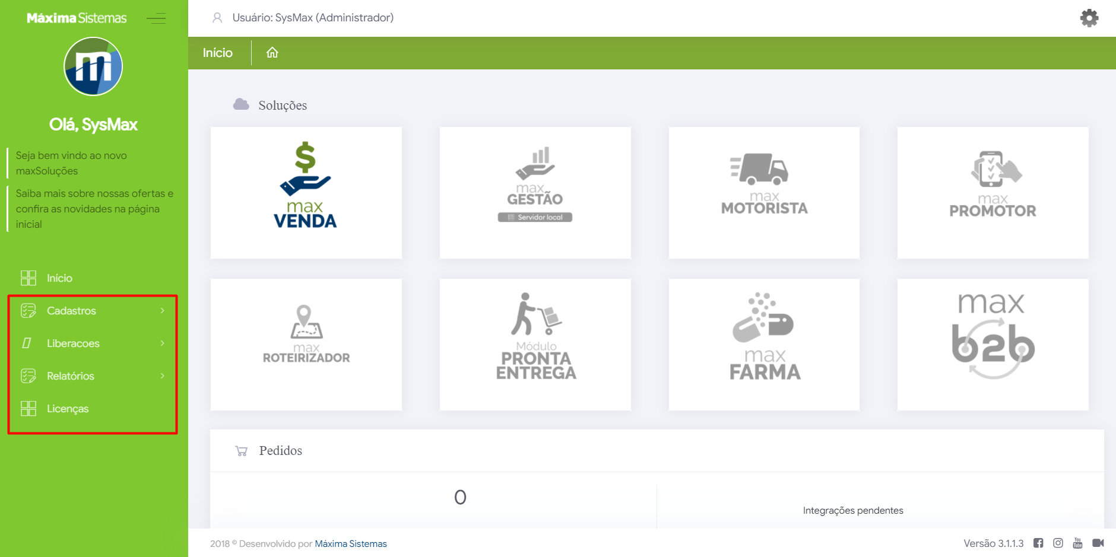Click the Máxima Sistemas round logo avatar
Screen dimensions: 1116x557
pyautogui.click(x=93, y=66)
